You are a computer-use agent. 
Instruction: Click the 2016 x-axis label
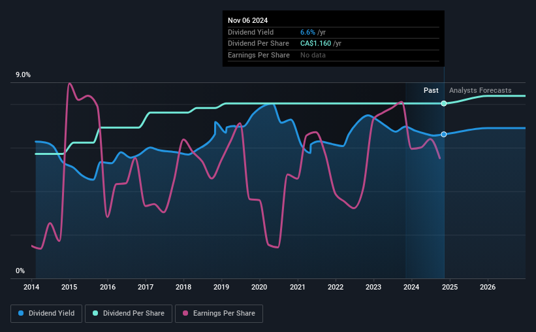point(108,287)
